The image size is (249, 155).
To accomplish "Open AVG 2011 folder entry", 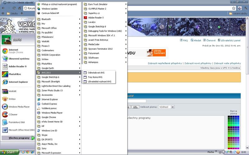I will 59,73.
